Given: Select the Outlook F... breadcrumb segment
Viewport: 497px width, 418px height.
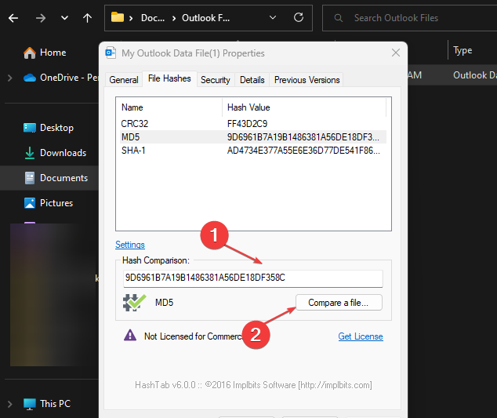Looking at the screenshot, I should (x=205, y=18).
